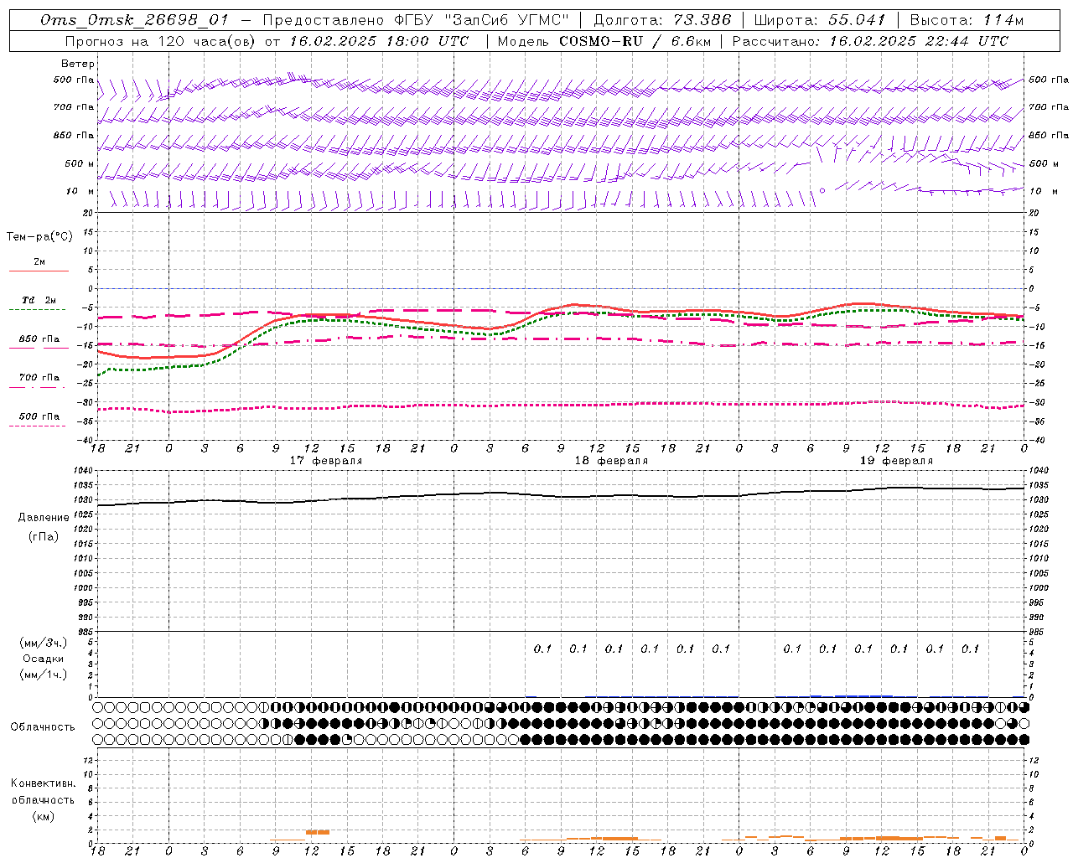Select the 'Предоставлено ФГБУ "ЗапСиб УГМС"' provider text
This screenshot has height=858, width=1073.
pos(416,20)
